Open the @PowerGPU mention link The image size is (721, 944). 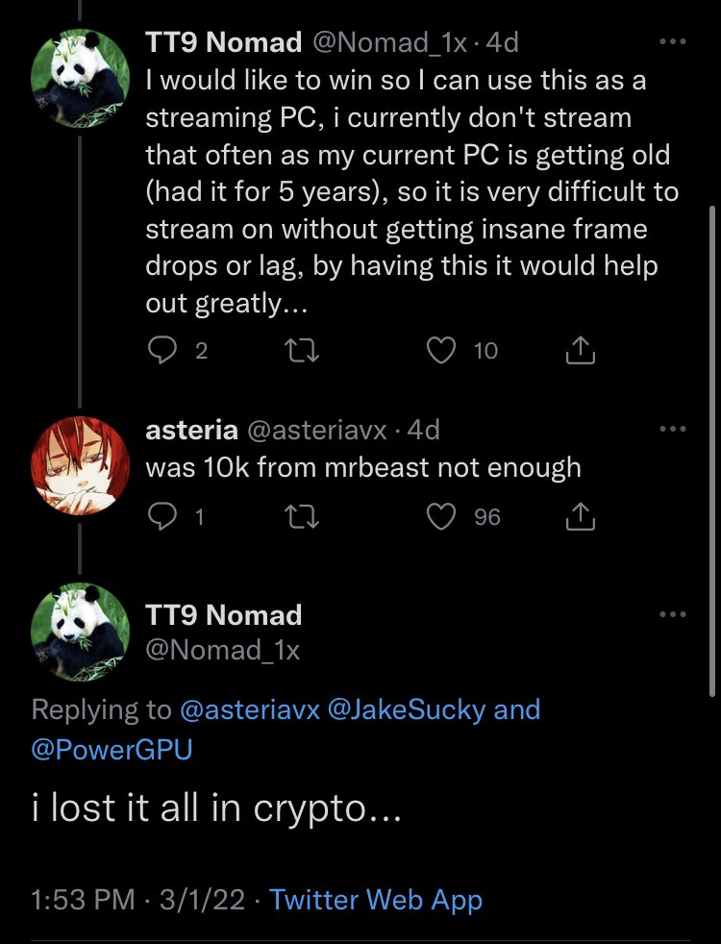coord(112,750)
